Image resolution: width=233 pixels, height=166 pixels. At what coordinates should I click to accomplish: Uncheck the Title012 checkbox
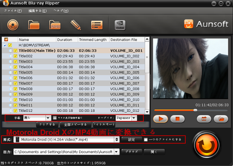tap(16, 110)
